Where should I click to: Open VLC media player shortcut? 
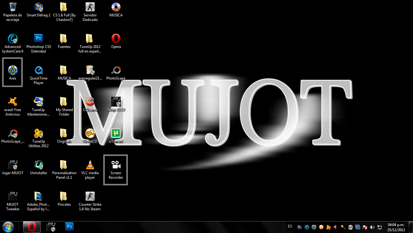click(x=90, y=165)
